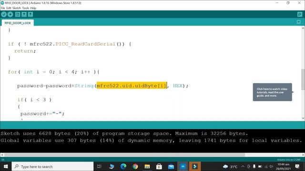Show hidden system tray icons chevron
Viewport: 305px width, 171px height.
[x=243, y=166]
